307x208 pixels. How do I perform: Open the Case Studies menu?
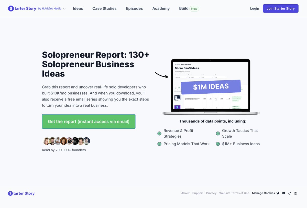104,8
